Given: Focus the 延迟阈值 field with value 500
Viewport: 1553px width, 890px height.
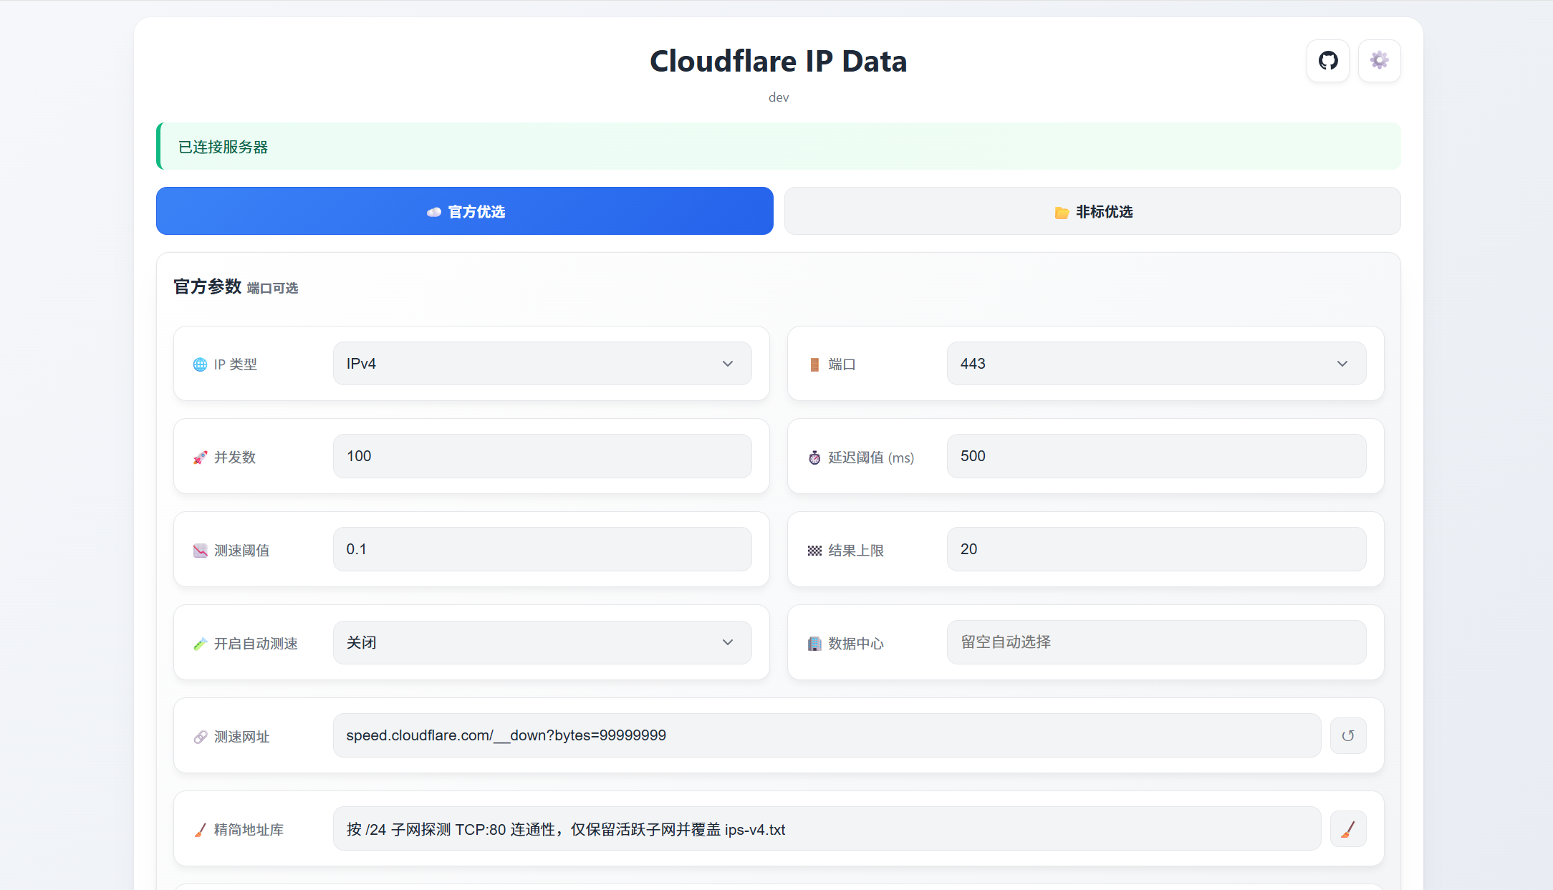Looking at the screenshot, I should click(x=1156, y=456).
